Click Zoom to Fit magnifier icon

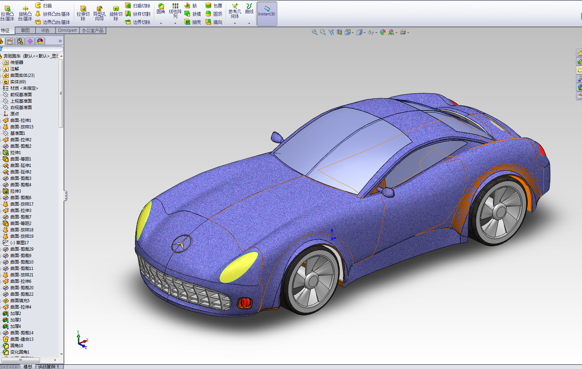click(315, 32)
